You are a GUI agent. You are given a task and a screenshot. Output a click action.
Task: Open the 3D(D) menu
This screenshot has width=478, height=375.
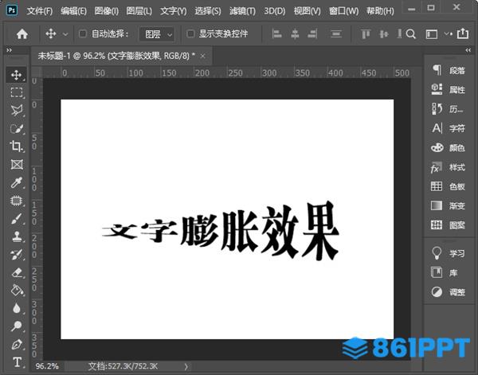275,11
